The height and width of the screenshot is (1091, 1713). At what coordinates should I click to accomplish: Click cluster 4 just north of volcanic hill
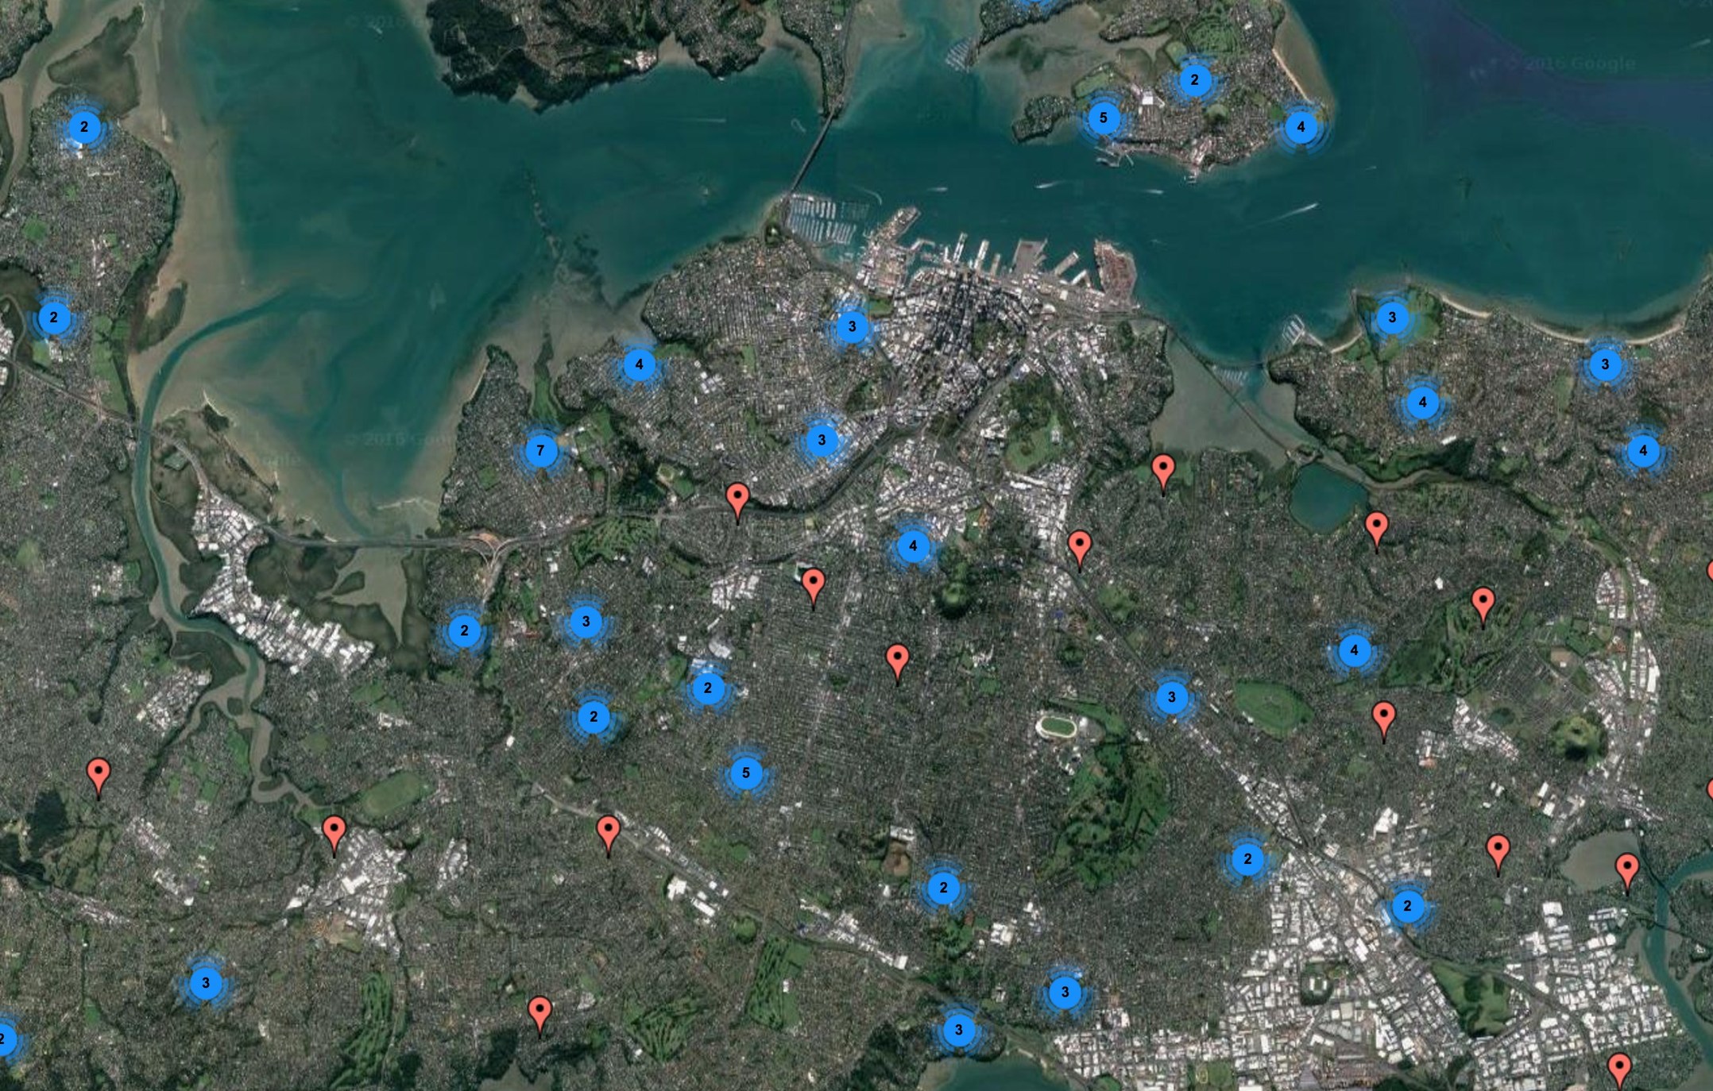pos(912,545)
